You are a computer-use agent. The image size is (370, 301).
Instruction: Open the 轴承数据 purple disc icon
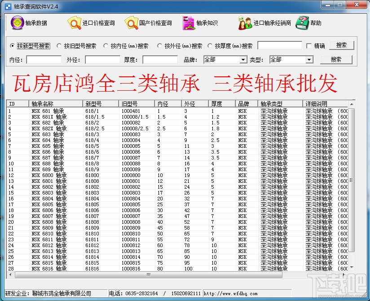coord(17,22)
